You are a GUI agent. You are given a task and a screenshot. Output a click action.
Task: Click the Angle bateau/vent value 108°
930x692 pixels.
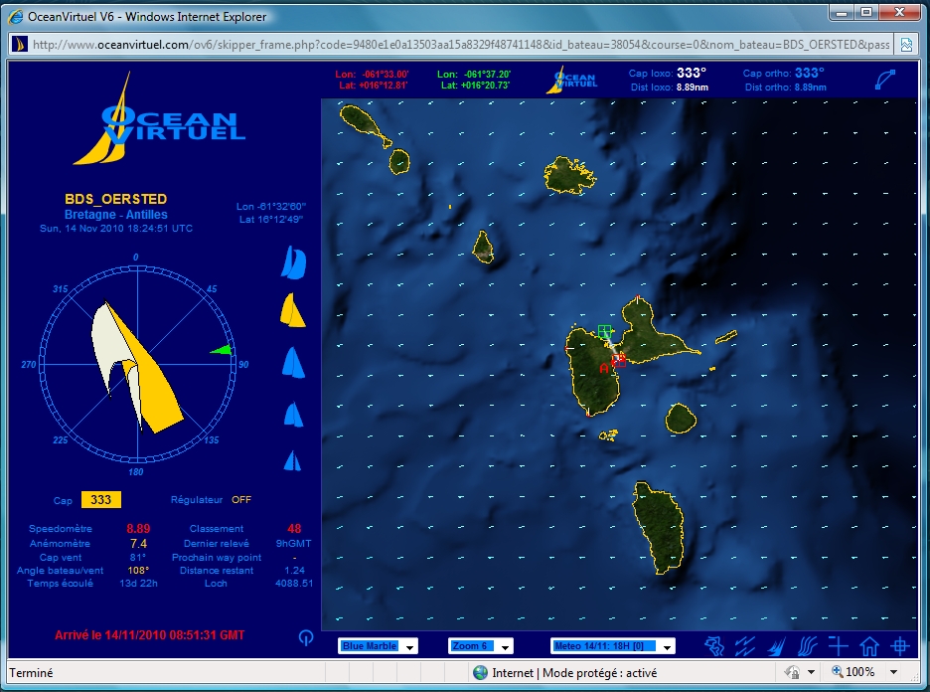click(x=137, y=571)
